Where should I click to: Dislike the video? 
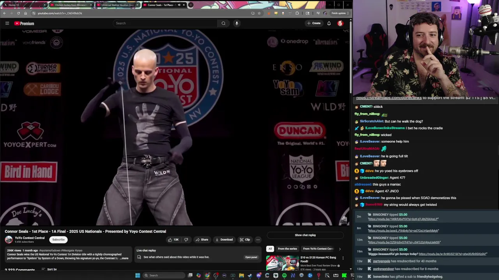point(186,240)
